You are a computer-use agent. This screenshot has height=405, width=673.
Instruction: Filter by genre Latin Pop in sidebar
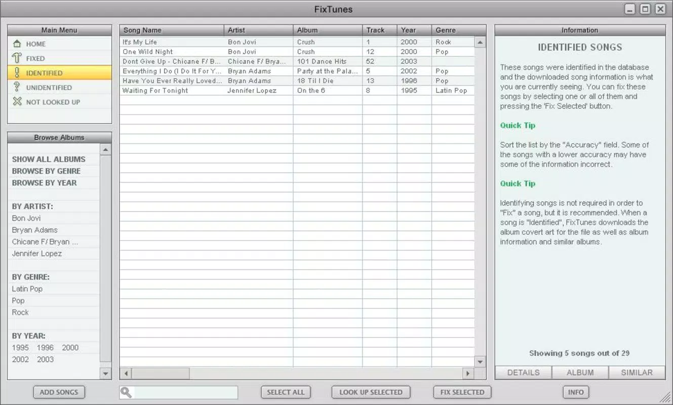point(27,289)
